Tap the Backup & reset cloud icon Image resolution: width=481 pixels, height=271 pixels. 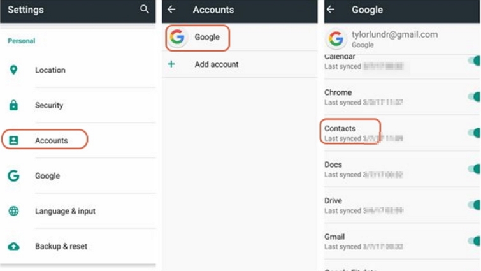[13, 246]
